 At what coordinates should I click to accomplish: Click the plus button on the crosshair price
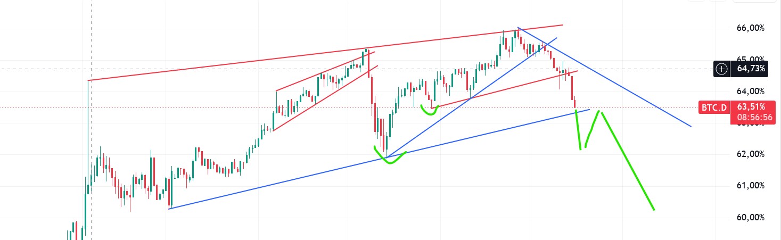point(721,69)
